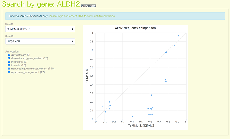The image size is (230, 139).
Task: Uncheck the intronic (12) checkbox
Action: [9, 65]
